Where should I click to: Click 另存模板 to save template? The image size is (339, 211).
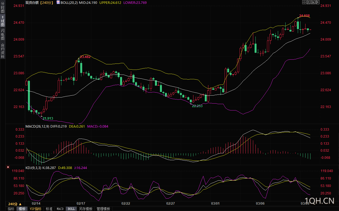coord(86,209)
